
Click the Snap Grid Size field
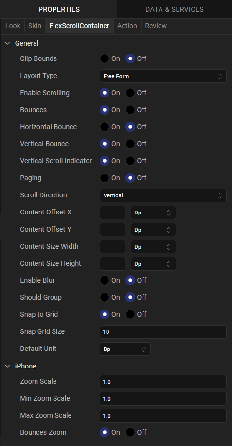163,332
